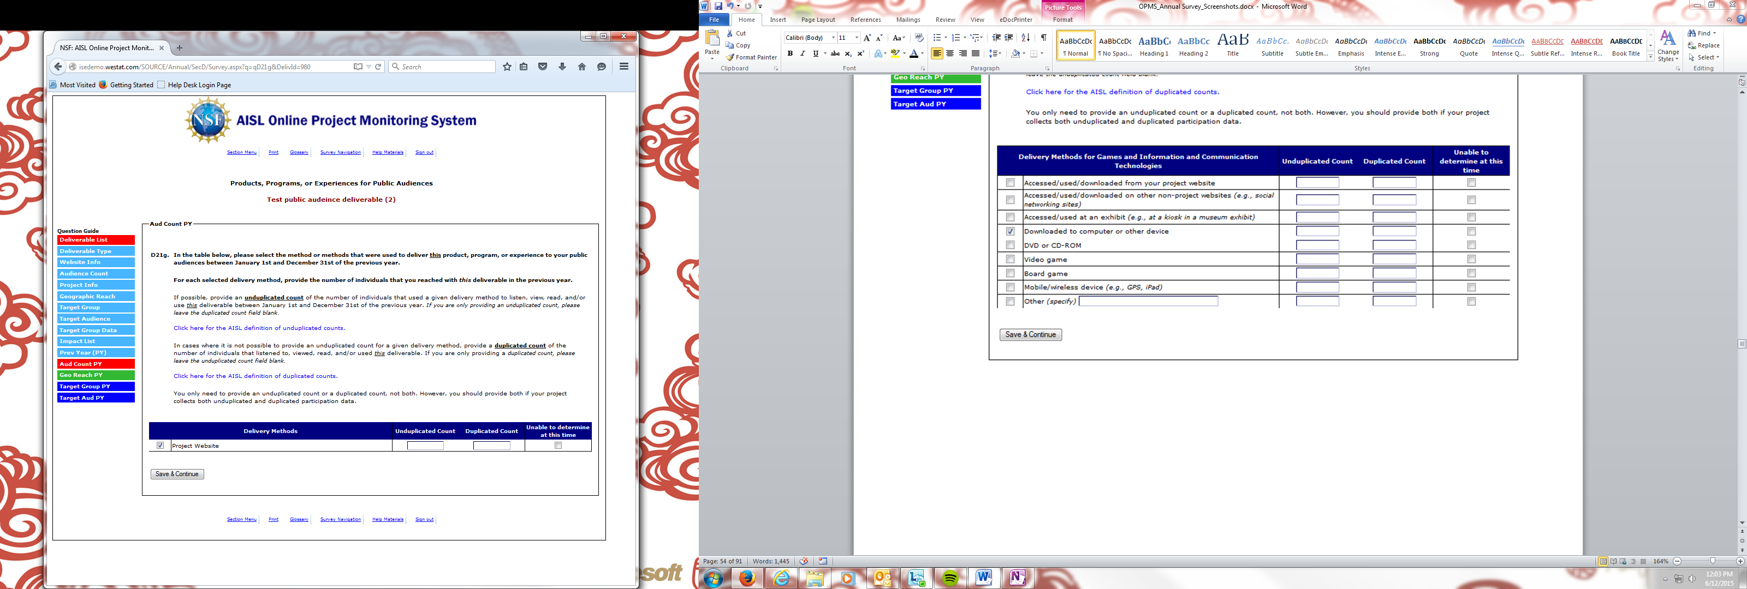
Task: Show paragraph marks with pilcrow icon
Action: pos(1043,38)
